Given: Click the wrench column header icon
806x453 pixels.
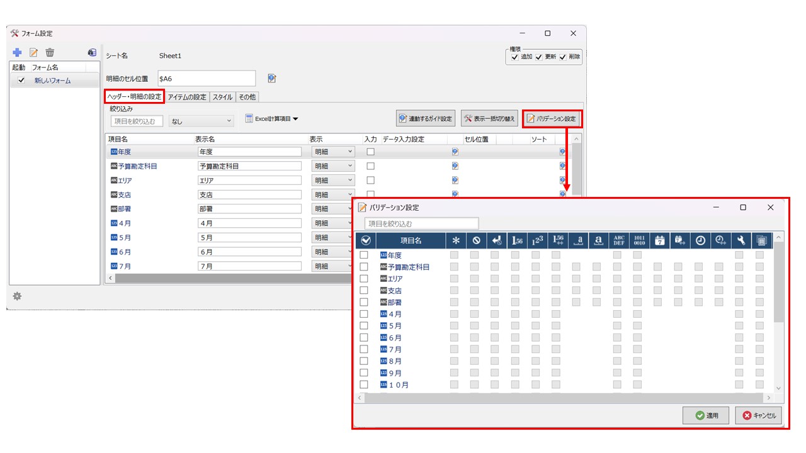Looking at the screenshot, I should 741,240.
